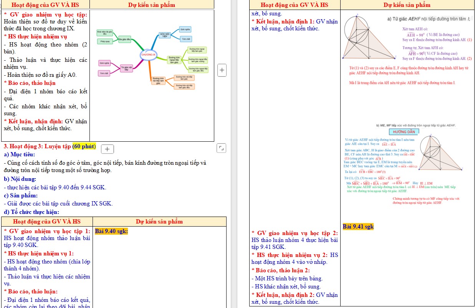Viewport: 475px width, 308px height.
Task: Click "Dự kiến sản phẩm" header on right page
Action: coord(407,5)
